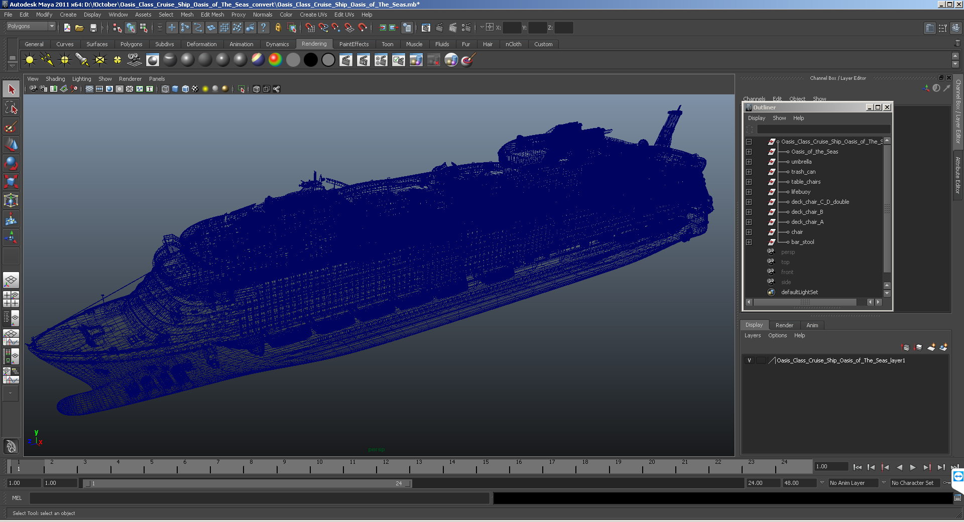This screenshot has width=964, height=522.
Task: Pick the Rotate tool sphere icon
Action: point(11,163)
